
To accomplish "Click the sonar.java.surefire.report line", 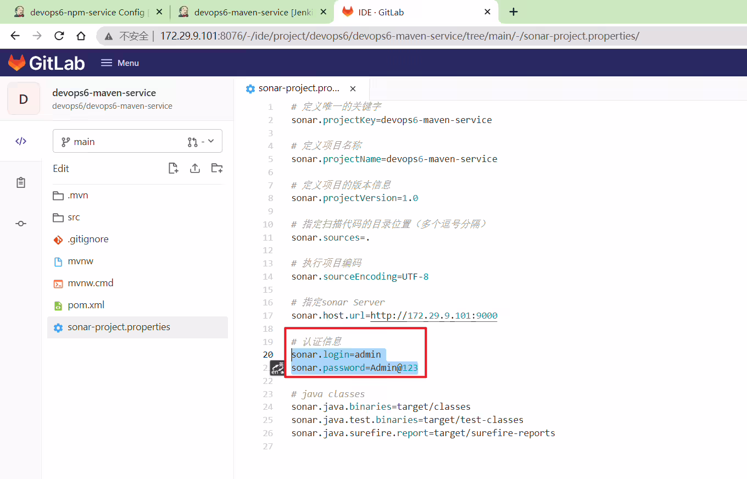I will pos(423,433).
